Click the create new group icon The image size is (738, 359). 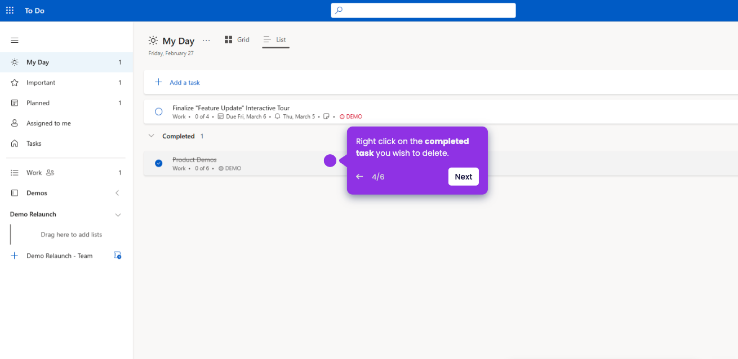click(118, 255)
